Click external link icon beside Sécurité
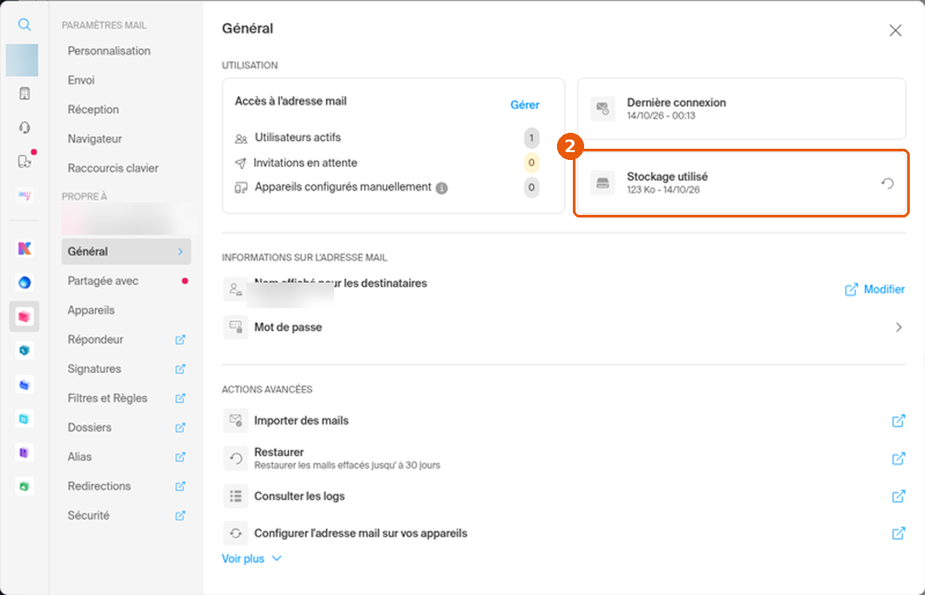925x595 pixels. pos(180,516)
